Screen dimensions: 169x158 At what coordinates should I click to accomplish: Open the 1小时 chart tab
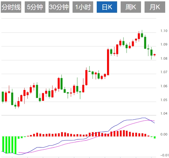pyautogui.click(x=83, y=7)
